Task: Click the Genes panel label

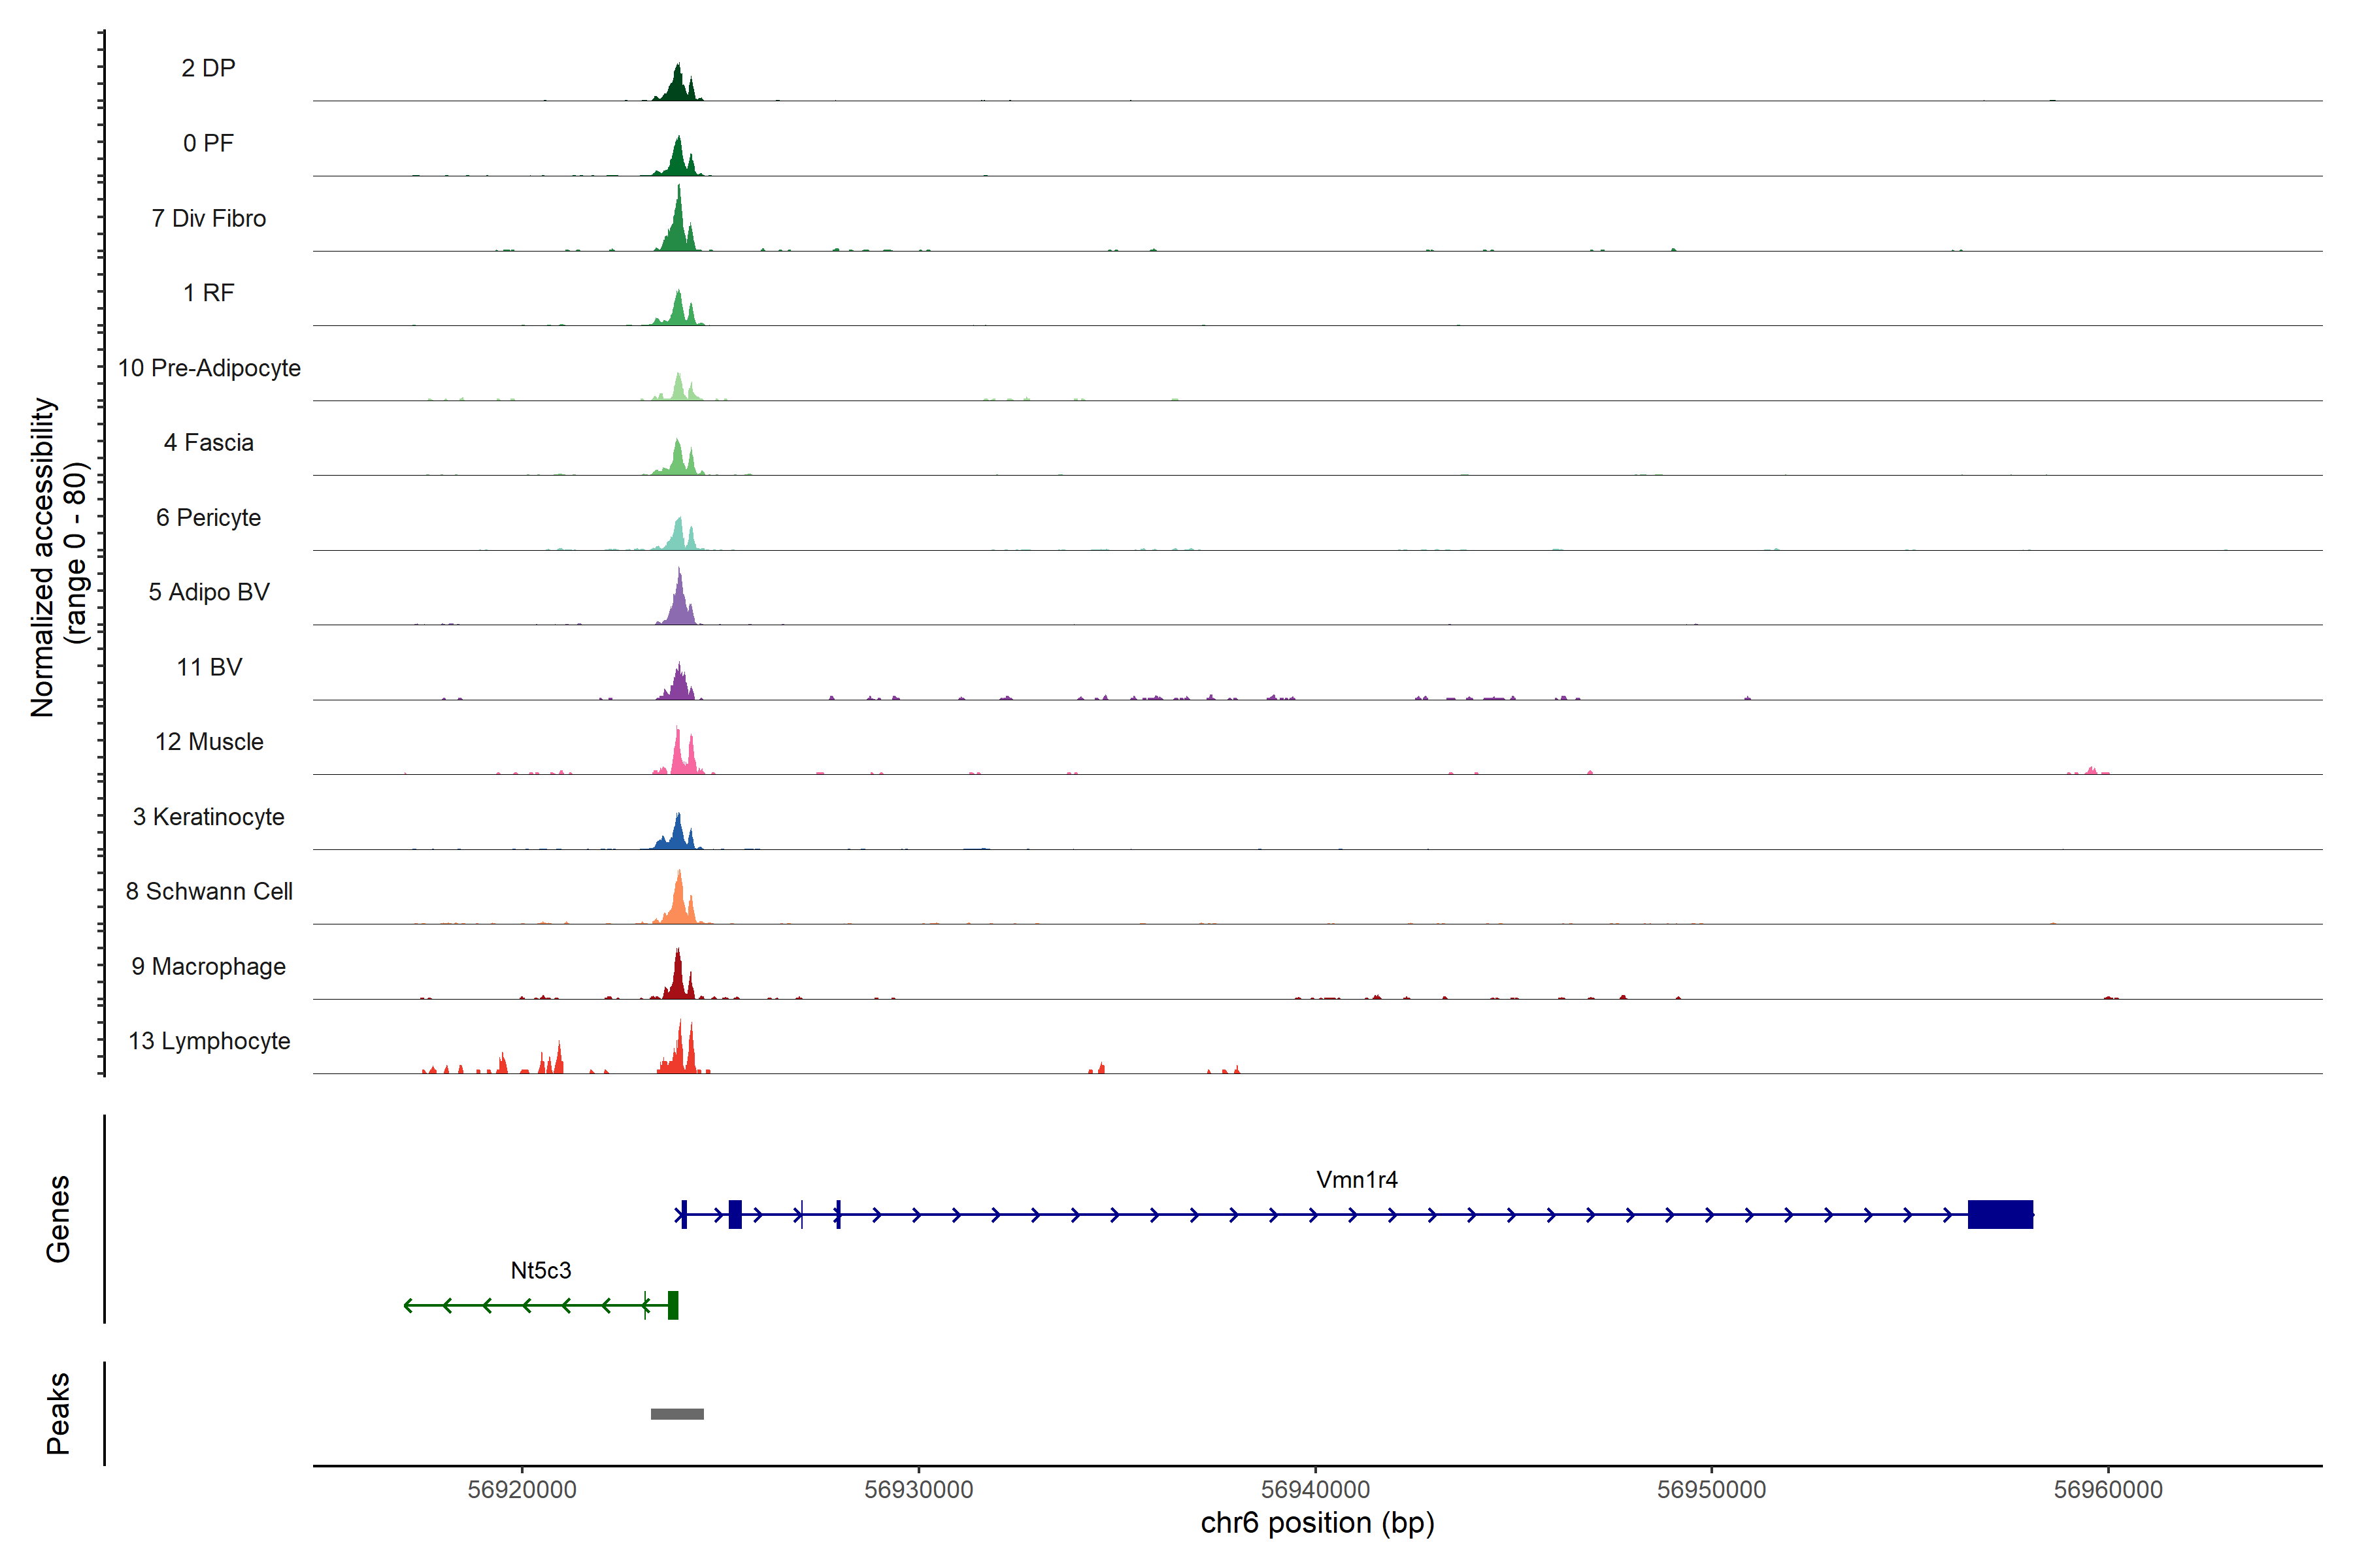Action: pos(58,1218)
